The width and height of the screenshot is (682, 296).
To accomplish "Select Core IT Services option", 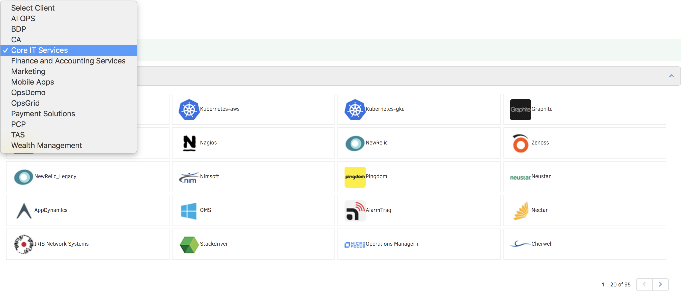I will 69,50.
